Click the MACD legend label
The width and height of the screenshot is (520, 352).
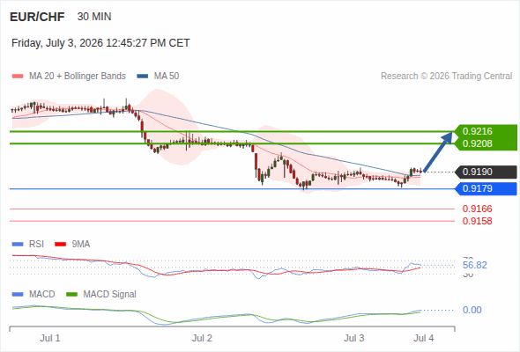(x=41, y=295)
